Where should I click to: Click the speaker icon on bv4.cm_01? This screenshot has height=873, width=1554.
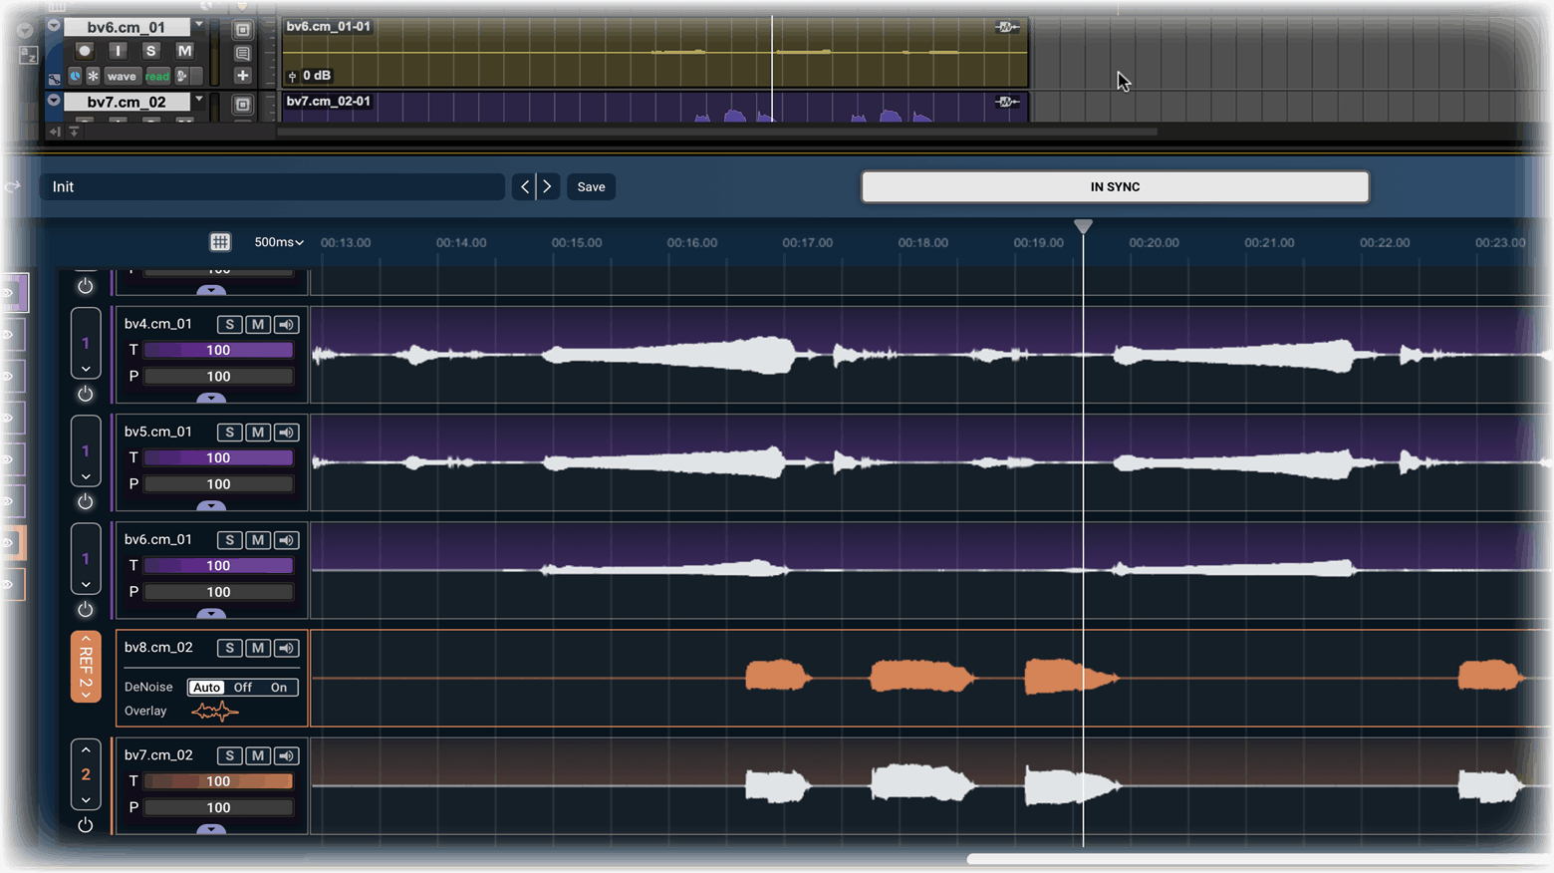(x=287, y=324)
